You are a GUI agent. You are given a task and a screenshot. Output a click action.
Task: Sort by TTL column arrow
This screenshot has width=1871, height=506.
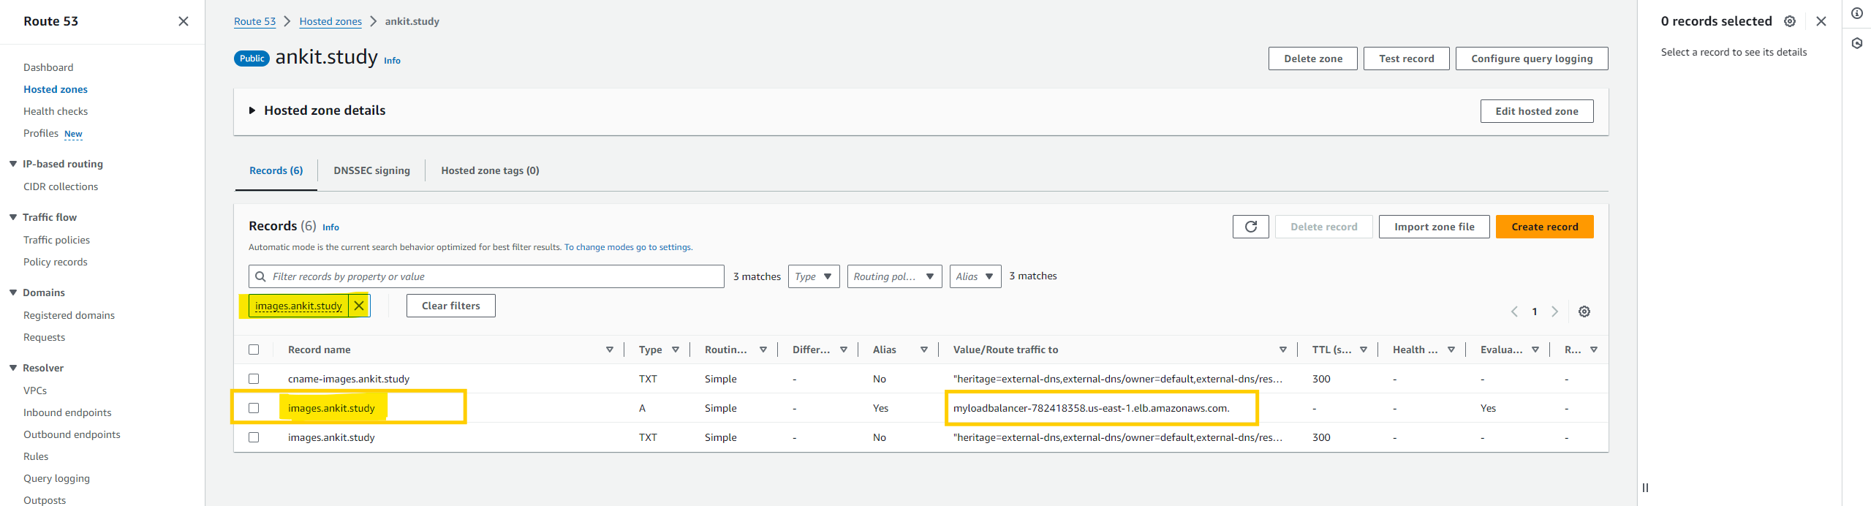pyautogui.click(x=1364, y=350)
